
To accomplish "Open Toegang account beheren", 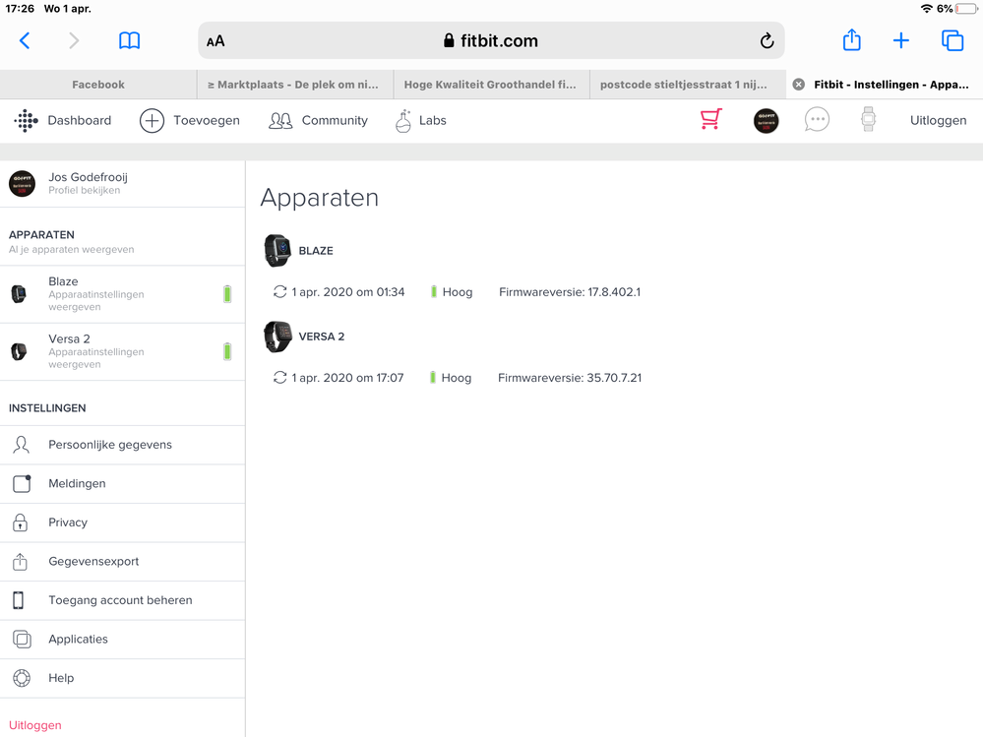I will (122, 600).
